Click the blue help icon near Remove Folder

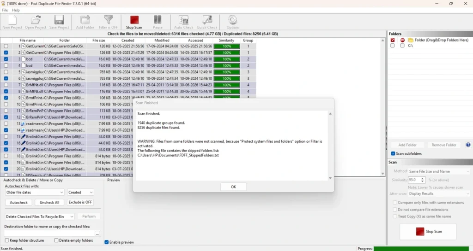(468, 145)
